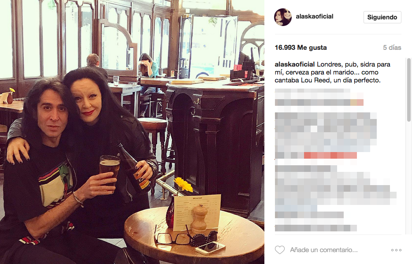Open the 5 días timestamp link
The image size is (412, 264).
click(x=392, y=48)
